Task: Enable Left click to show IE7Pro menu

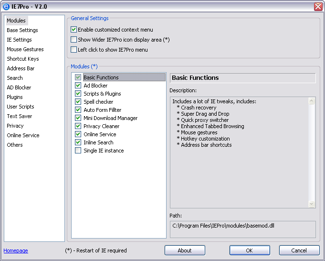Action: click(73, 50)
